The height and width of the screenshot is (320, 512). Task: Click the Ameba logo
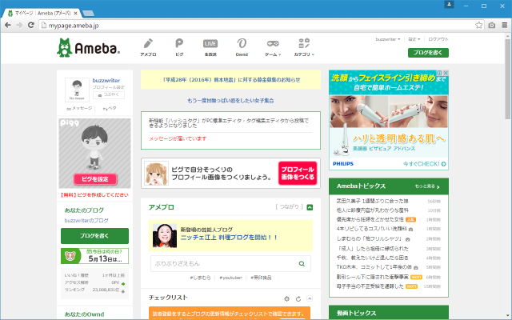pos(88,48)
